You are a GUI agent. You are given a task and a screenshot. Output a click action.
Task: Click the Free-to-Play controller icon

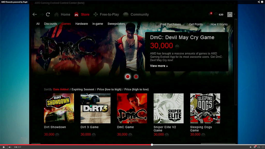[x=96, y=14]
